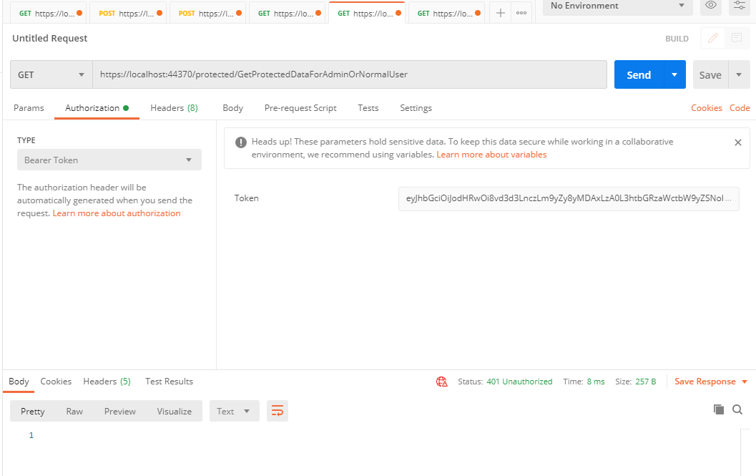Screen dimensions: 756x476
Task: Switch to the Headers (8) request tab
Action: (x=174, y=107)
